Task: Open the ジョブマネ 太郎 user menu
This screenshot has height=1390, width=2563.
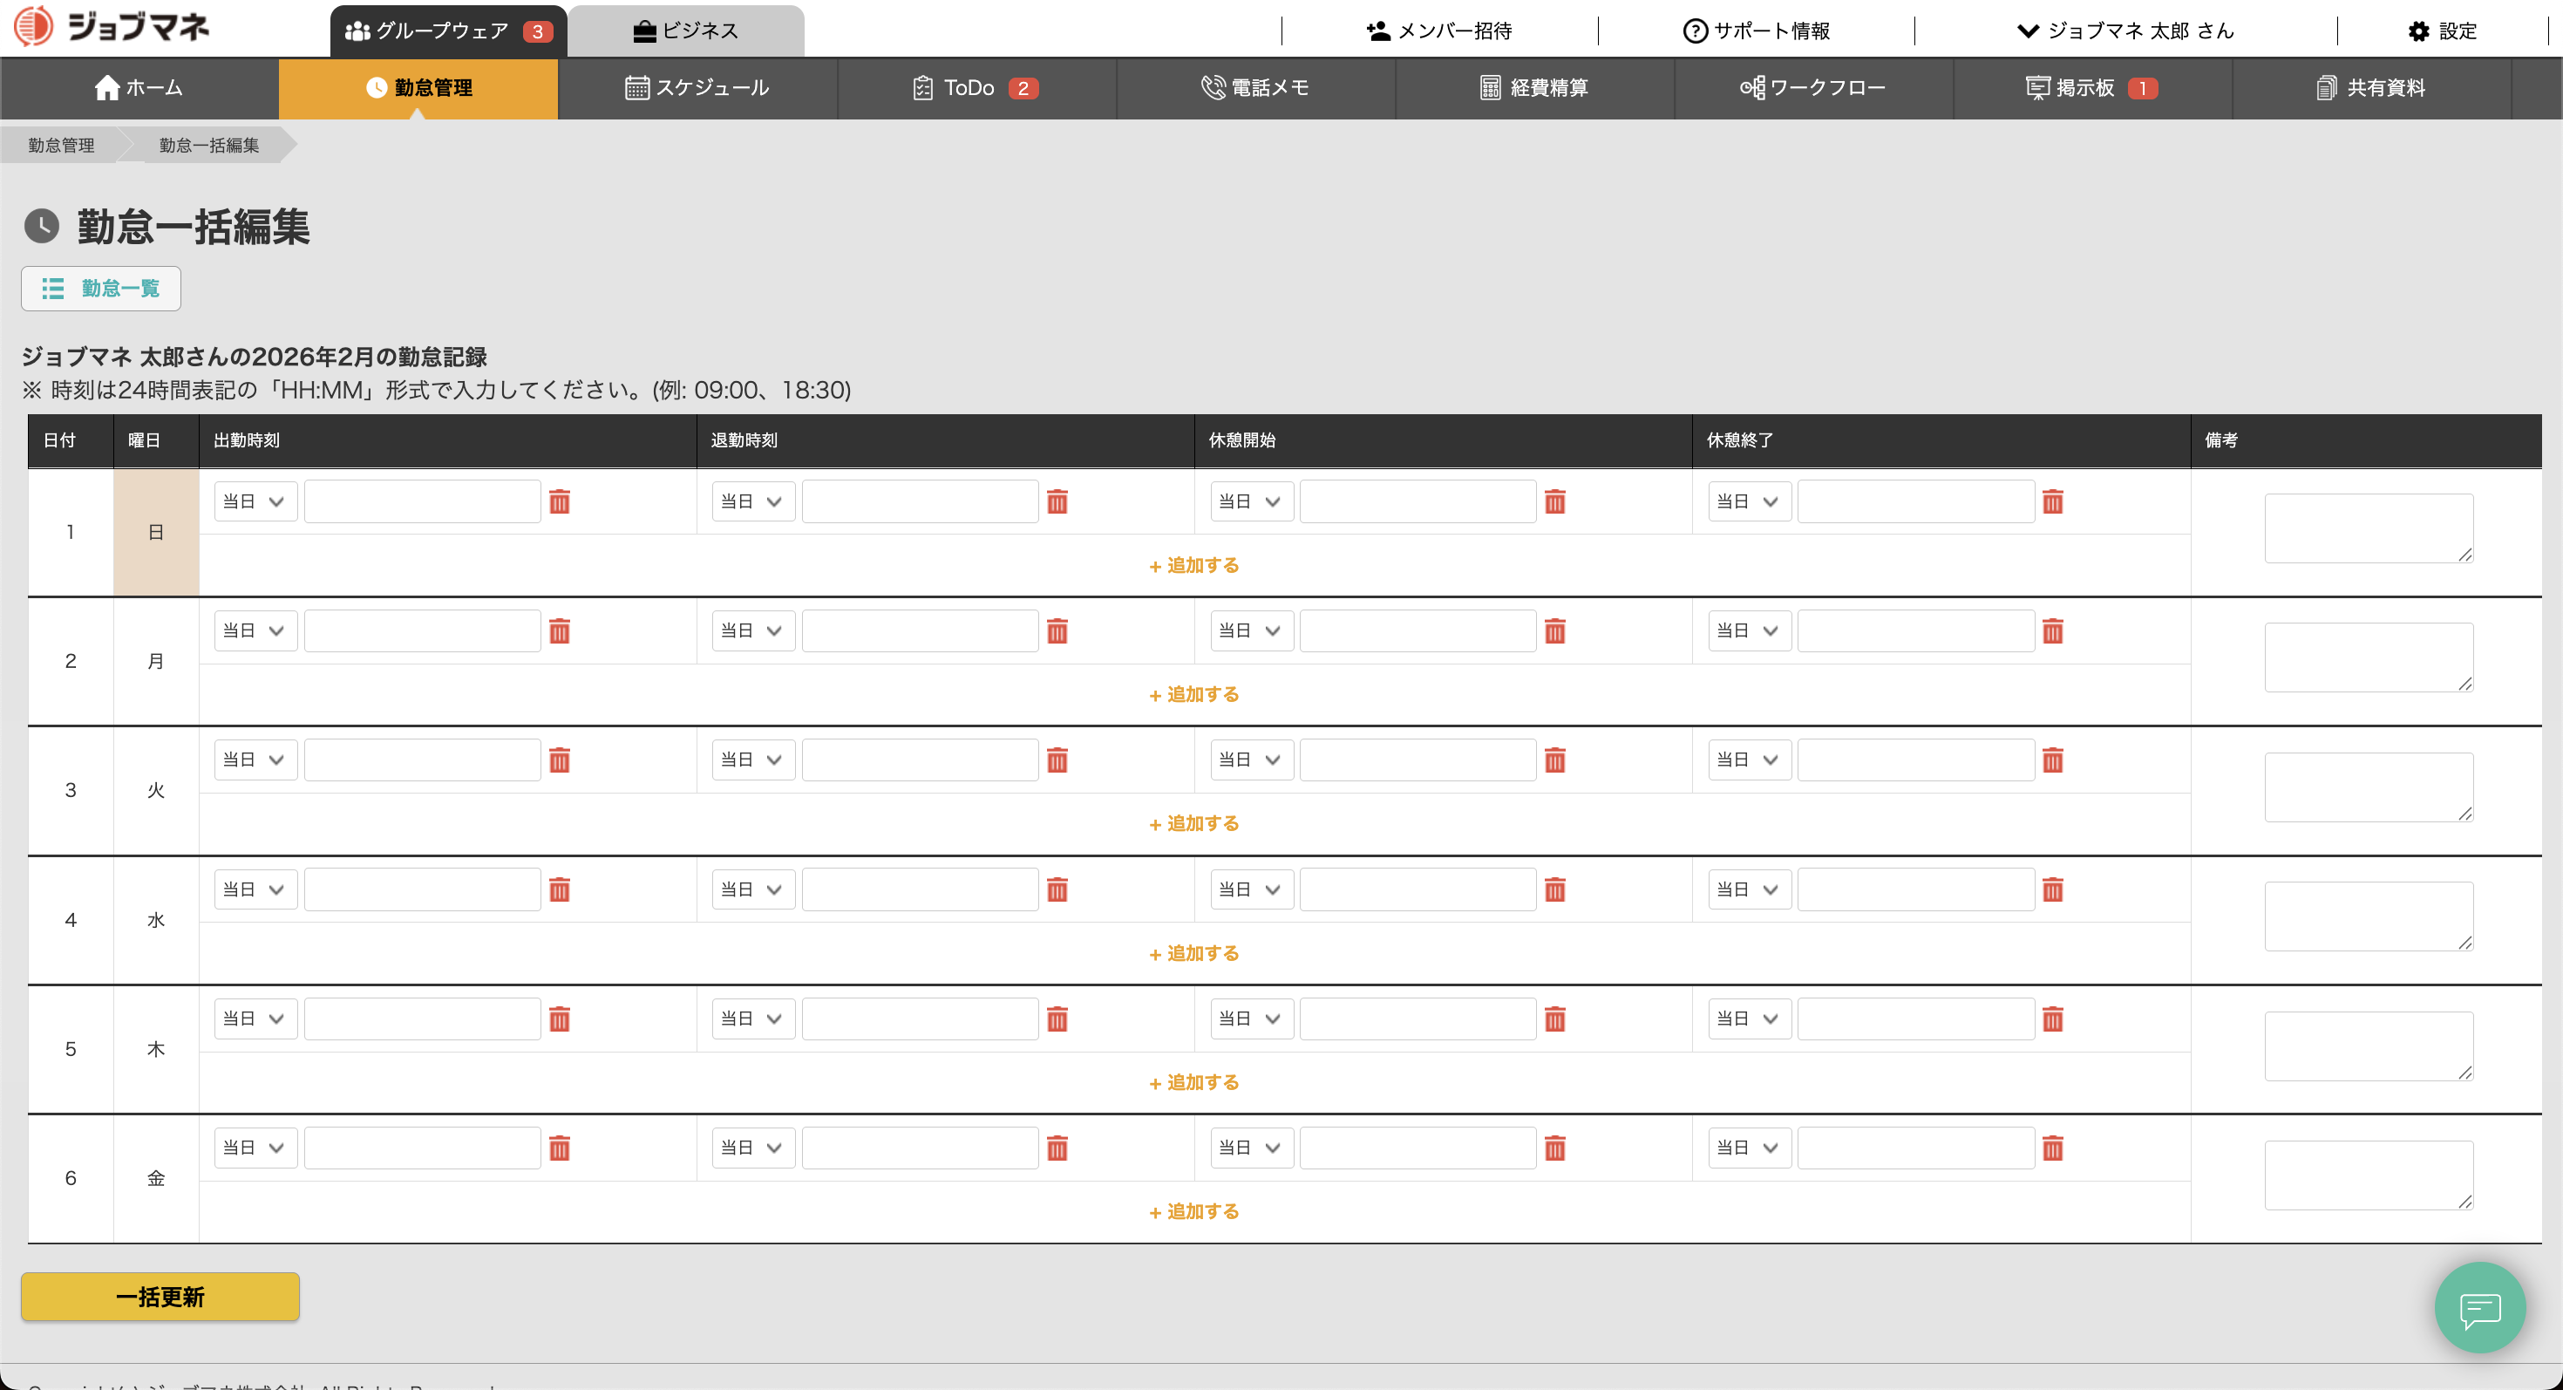Action: click(2125, 31)
